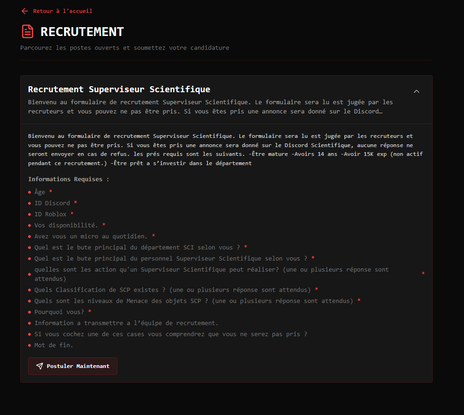The height and width of the screenshot is (415, 464).
Task: Click the 'Pourquoi vous?' list item
Action: click(59, 312)
